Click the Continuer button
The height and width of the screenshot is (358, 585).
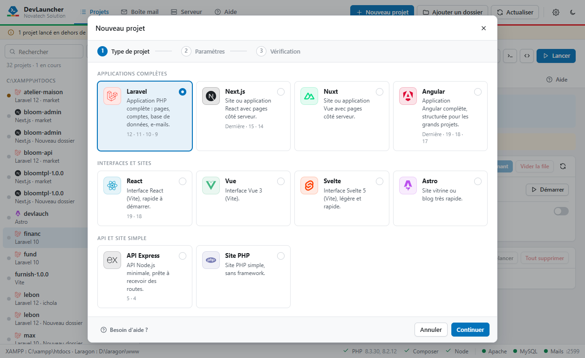pos(470,330)
